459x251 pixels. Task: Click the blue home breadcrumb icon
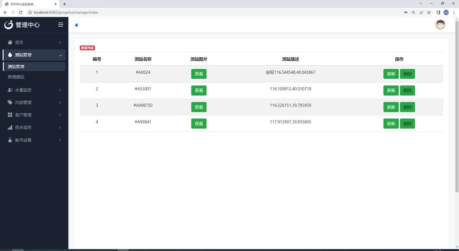point(76,25)
